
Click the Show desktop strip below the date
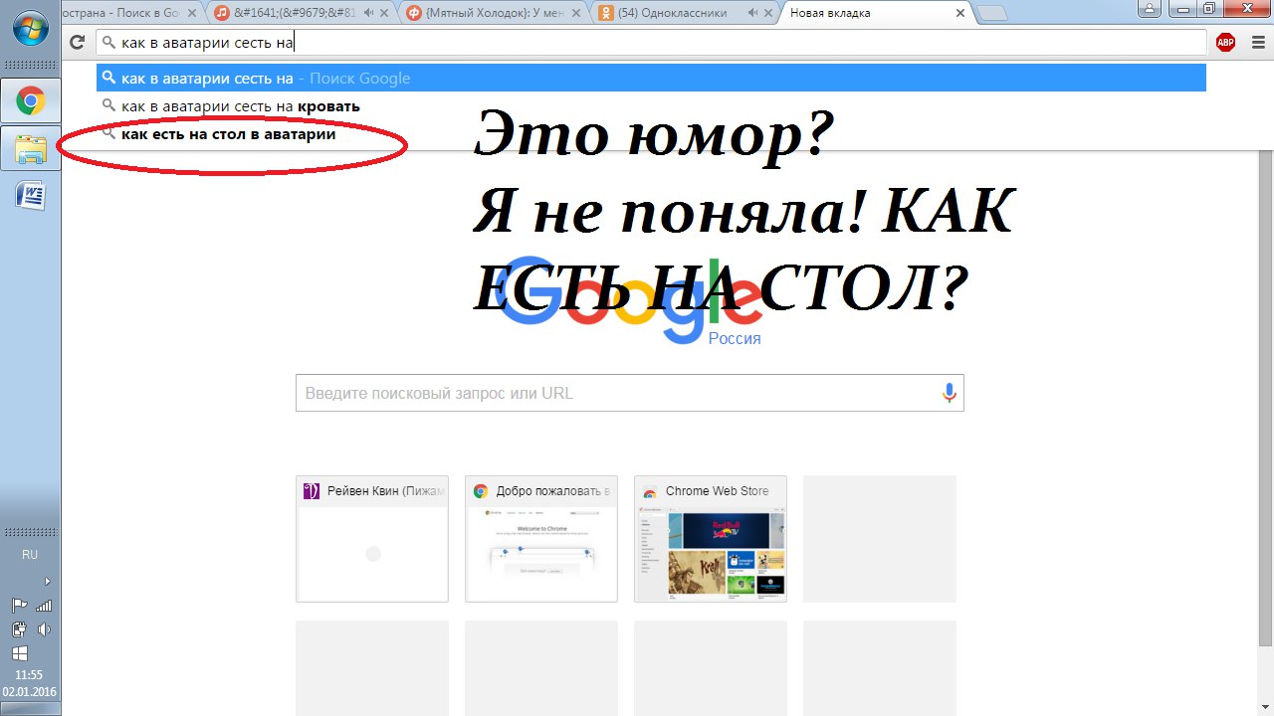click(30, 708)
